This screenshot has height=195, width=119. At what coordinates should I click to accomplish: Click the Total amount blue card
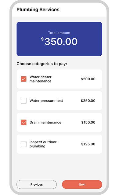coord(60,39)
